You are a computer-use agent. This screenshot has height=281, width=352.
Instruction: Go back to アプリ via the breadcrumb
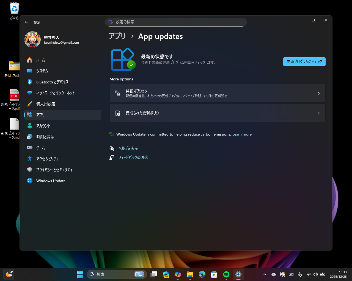[x=117, y=36]
